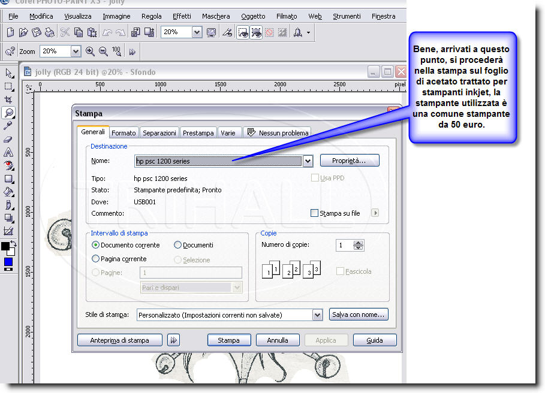The width and height of the screenshot is (545, 393).
Task: Click the blue fill color swatch
Action: coord(8,262)
